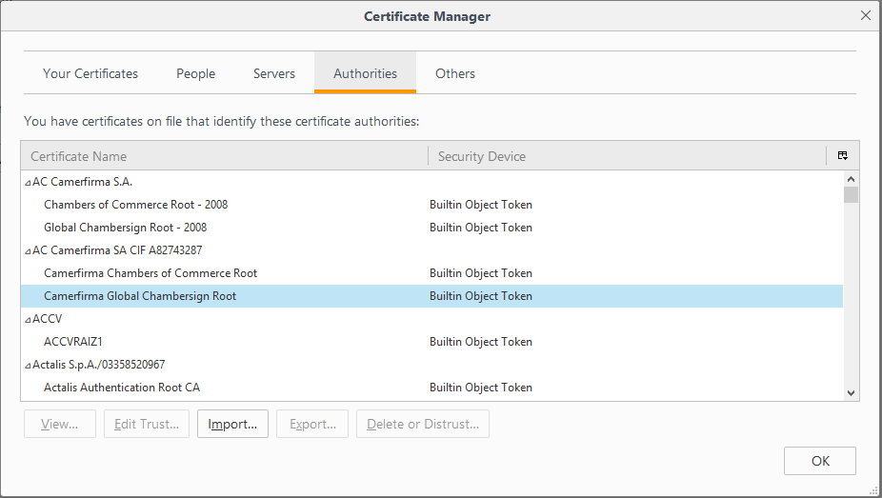
Task: Click the Actalis S.p.A./03358520967 label
Action: [98, 365]
